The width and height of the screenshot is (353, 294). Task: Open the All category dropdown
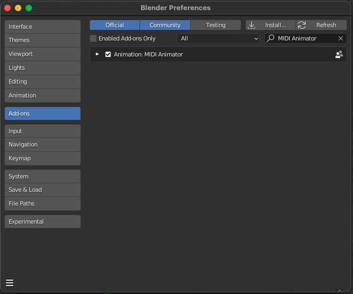[x=218, y=38]
